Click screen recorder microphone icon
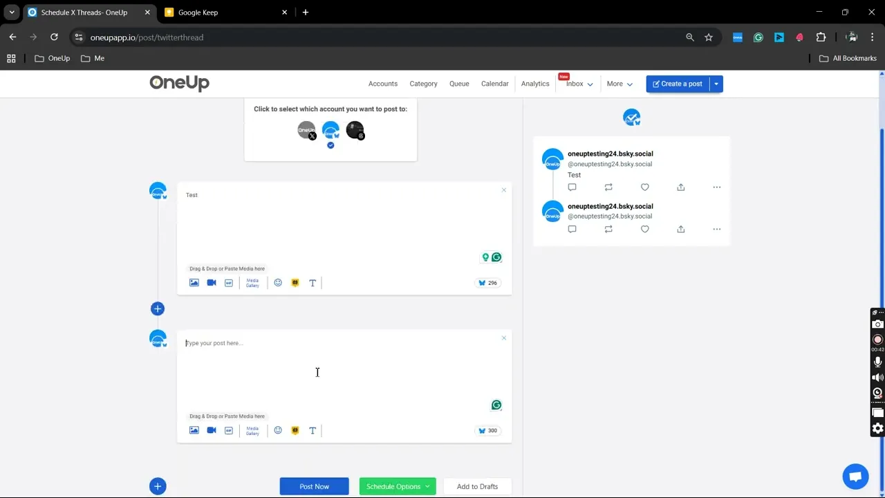This screenshot has height=498, width=885. tap(878, 362)
